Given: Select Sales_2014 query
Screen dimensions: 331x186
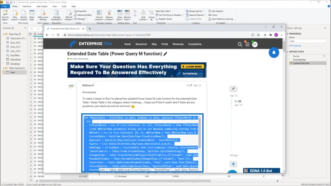Looking at the screenshot, I should [15, 43].
